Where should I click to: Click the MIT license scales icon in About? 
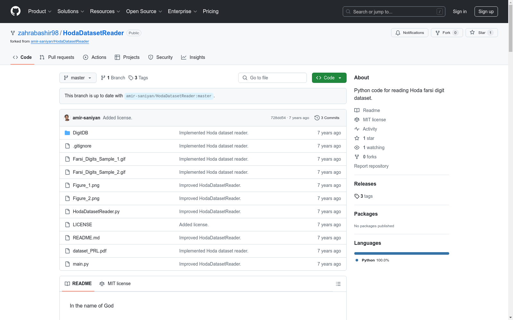(357, 120)
